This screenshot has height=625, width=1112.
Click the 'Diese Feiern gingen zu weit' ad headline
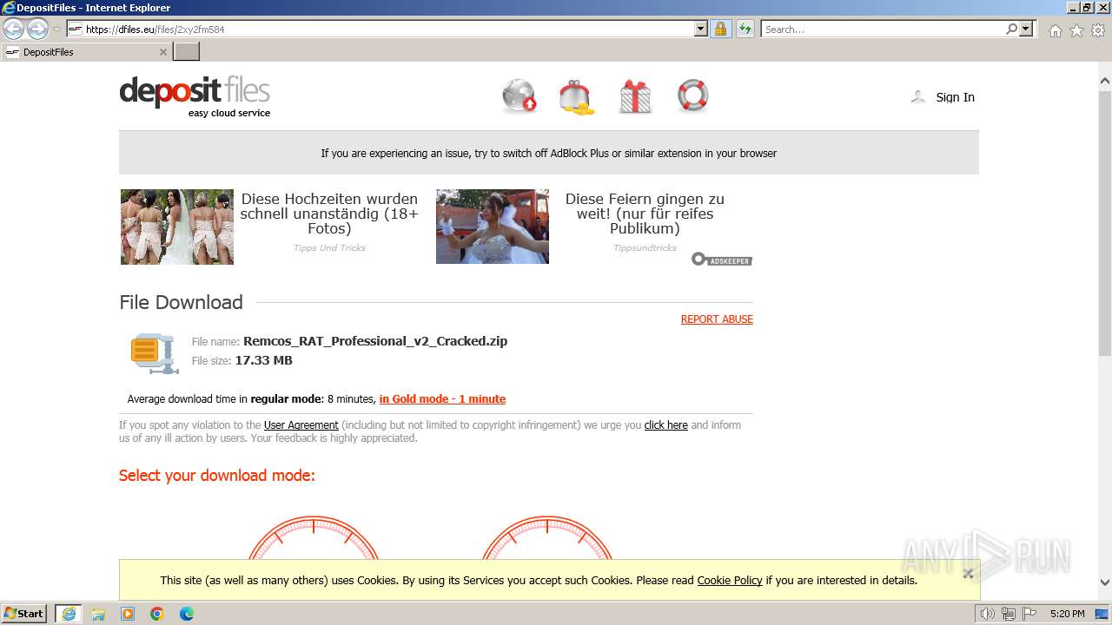point(645,214)
